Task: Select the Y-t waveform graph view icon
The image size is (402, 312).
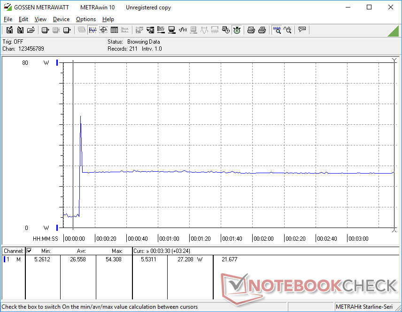Action: (93, 30)
